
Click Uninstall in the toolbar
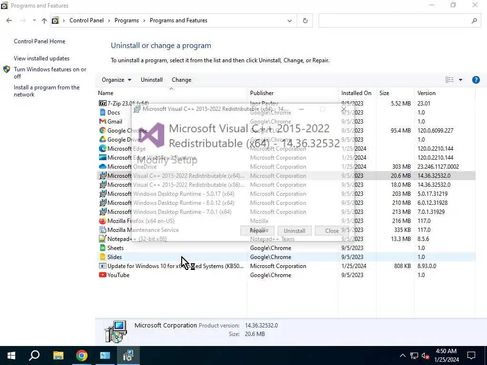coord(152,80)
